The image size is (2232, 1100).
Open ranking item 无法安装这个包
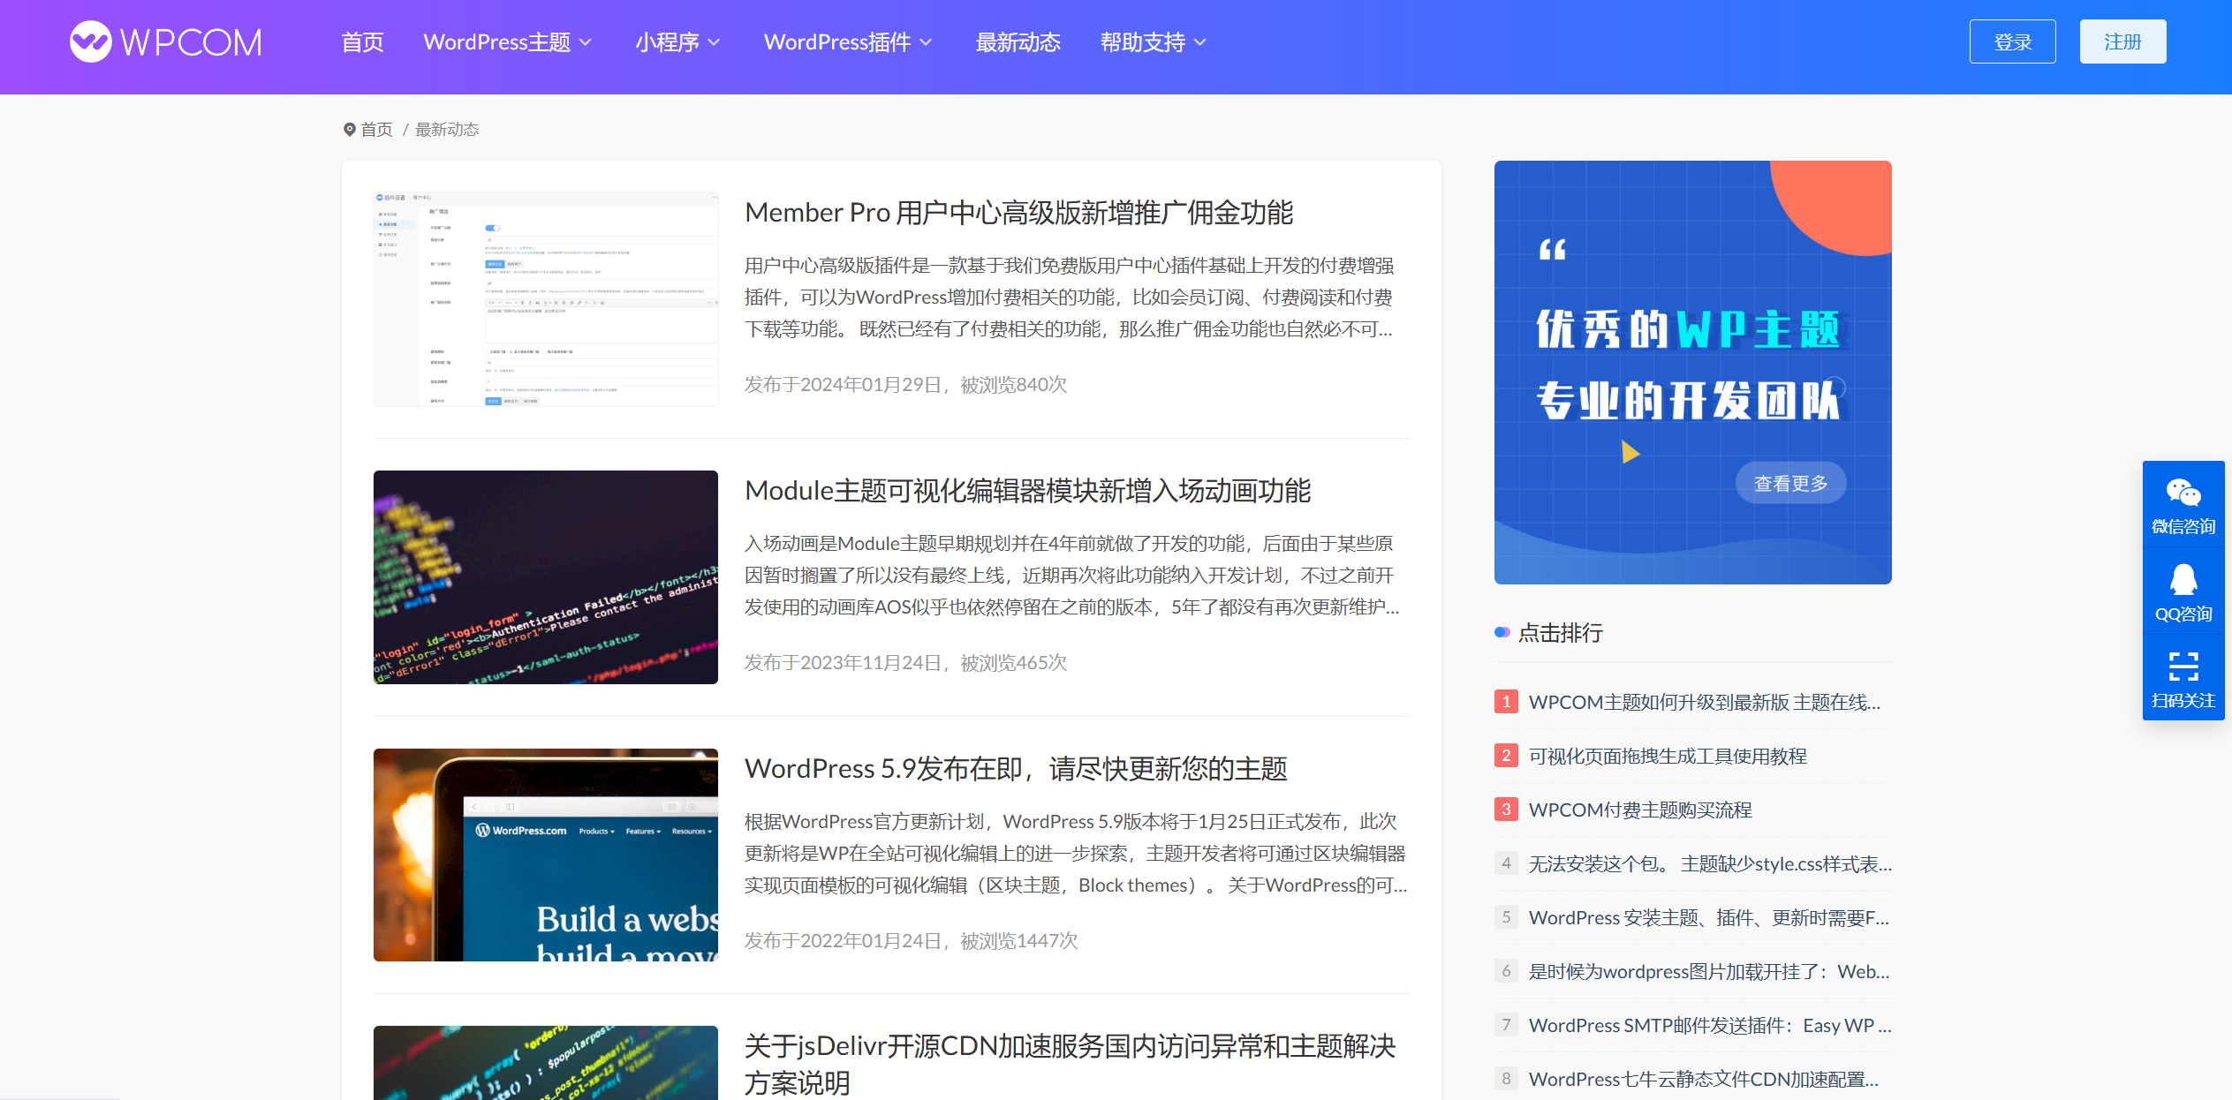coord(1710,863)
